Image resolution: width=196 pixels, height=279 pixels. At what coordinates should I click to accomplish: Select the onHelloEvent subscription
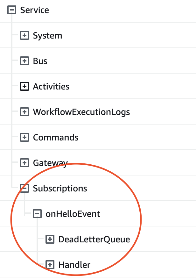[x=73, y=214]
